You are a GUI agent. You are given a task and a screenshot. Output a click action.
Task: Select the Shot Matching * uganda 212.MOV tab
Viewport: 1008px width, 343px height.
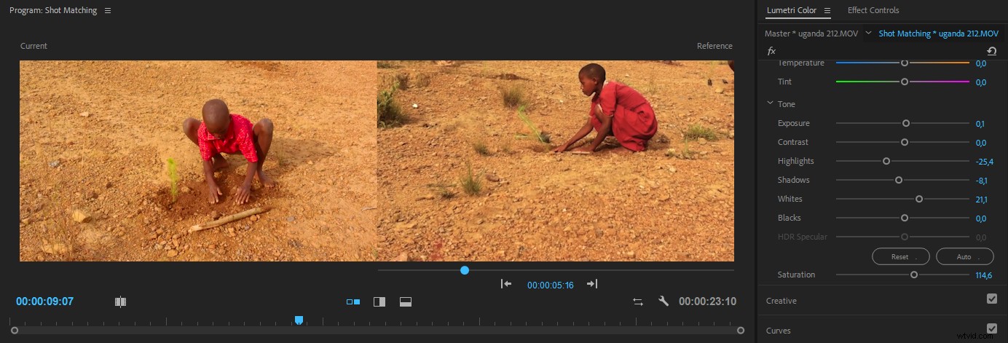click(938, 33)
